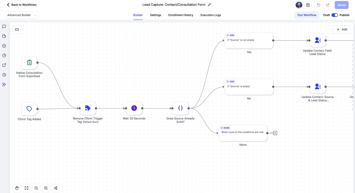
Task: Fit the workflow to view
Action: click(27, 188)
